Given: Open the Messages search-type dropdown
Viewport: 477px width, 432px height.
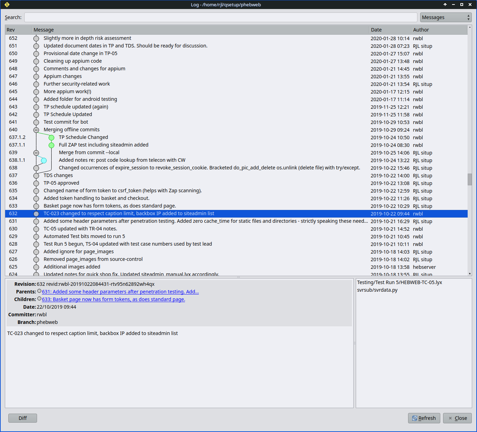Looking at the screenshot, I should tap(446, 17).
